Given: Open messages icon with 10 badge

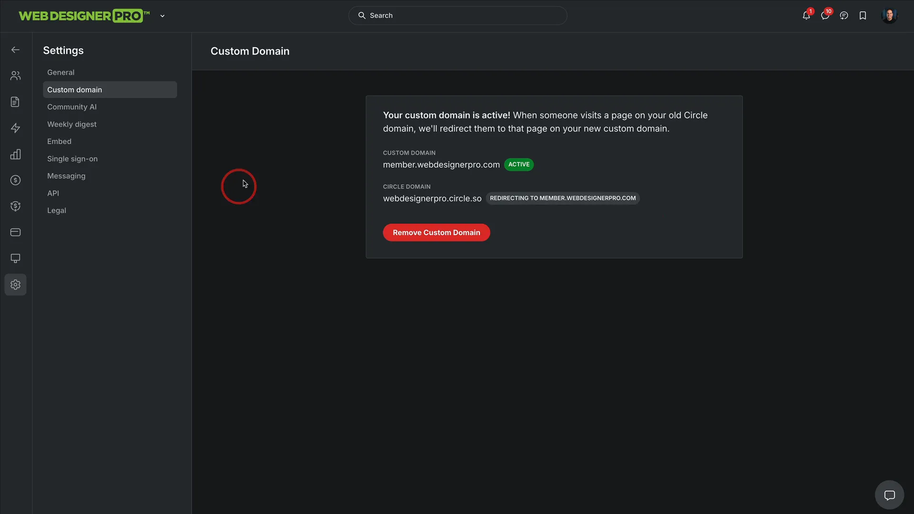Looking at the screenshot, I should pyautogui.click(x=825, y=16).
